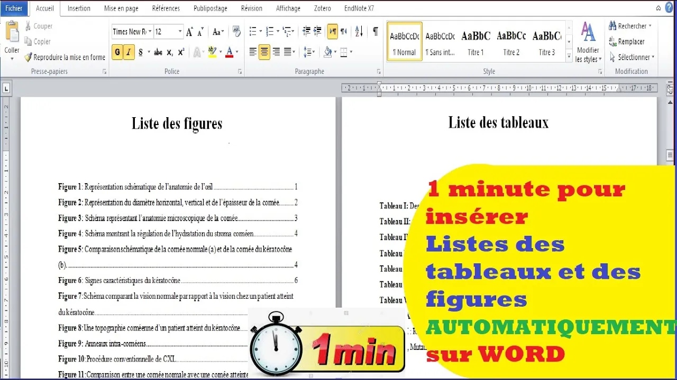The height and width of the screenshot is (380, 677).
Task: Toggle the ruler display button
Action: 670,90
